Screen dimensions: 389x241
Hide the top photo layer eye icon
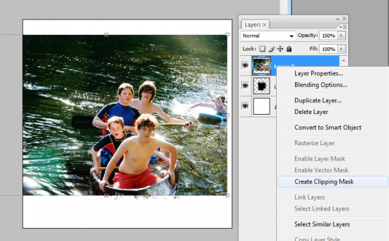click(x=245, y=65)
